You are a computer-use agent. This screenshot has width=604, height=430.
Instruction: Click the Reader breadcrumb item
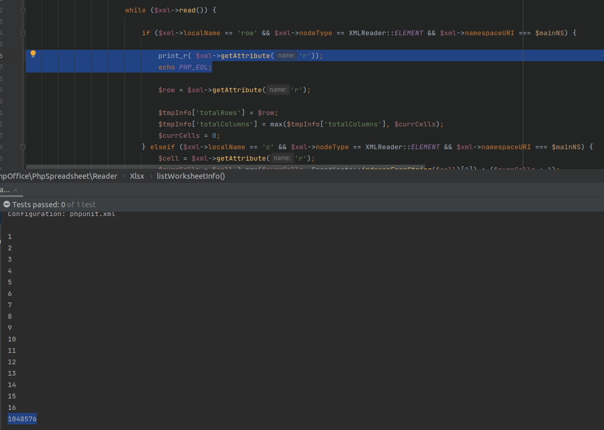coord(105,176)
